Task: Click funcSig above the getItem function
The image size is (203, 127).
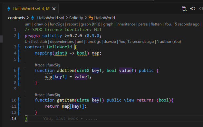Action: [x=54, y=95]
